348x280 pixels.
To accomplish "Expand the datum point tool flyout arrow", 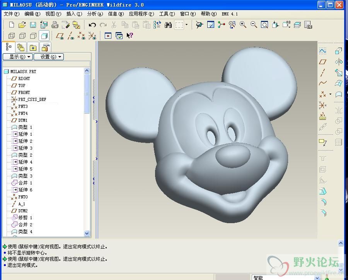I will tap(331, 94).
